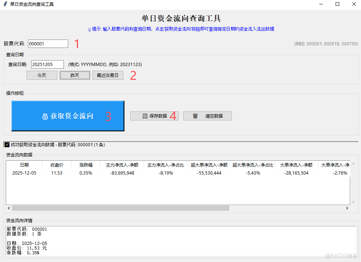The width and height of the screenshot is (361, 262).
Task: Toggle the 成功获取资金流向数据 status checkbox
Action: pyautogui.click(x=7, y=144)
